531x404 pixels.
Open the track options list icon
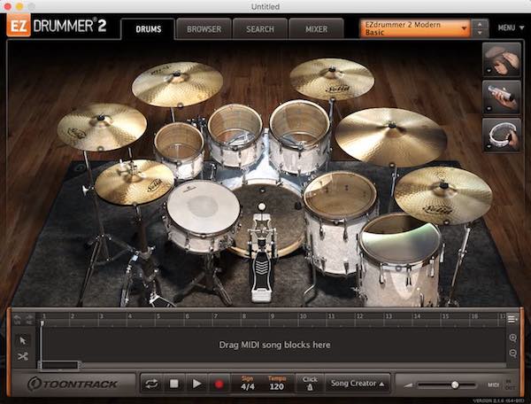(x=512, y=318)
